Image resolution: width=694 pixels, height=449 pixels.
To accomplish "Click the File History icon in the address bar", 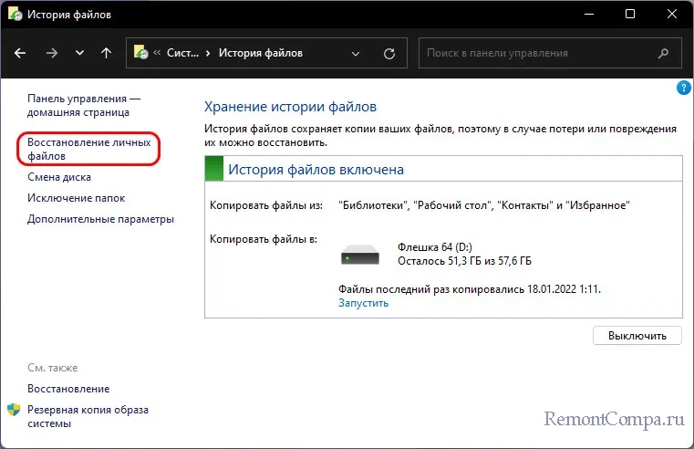I will (x=142, y=53).
